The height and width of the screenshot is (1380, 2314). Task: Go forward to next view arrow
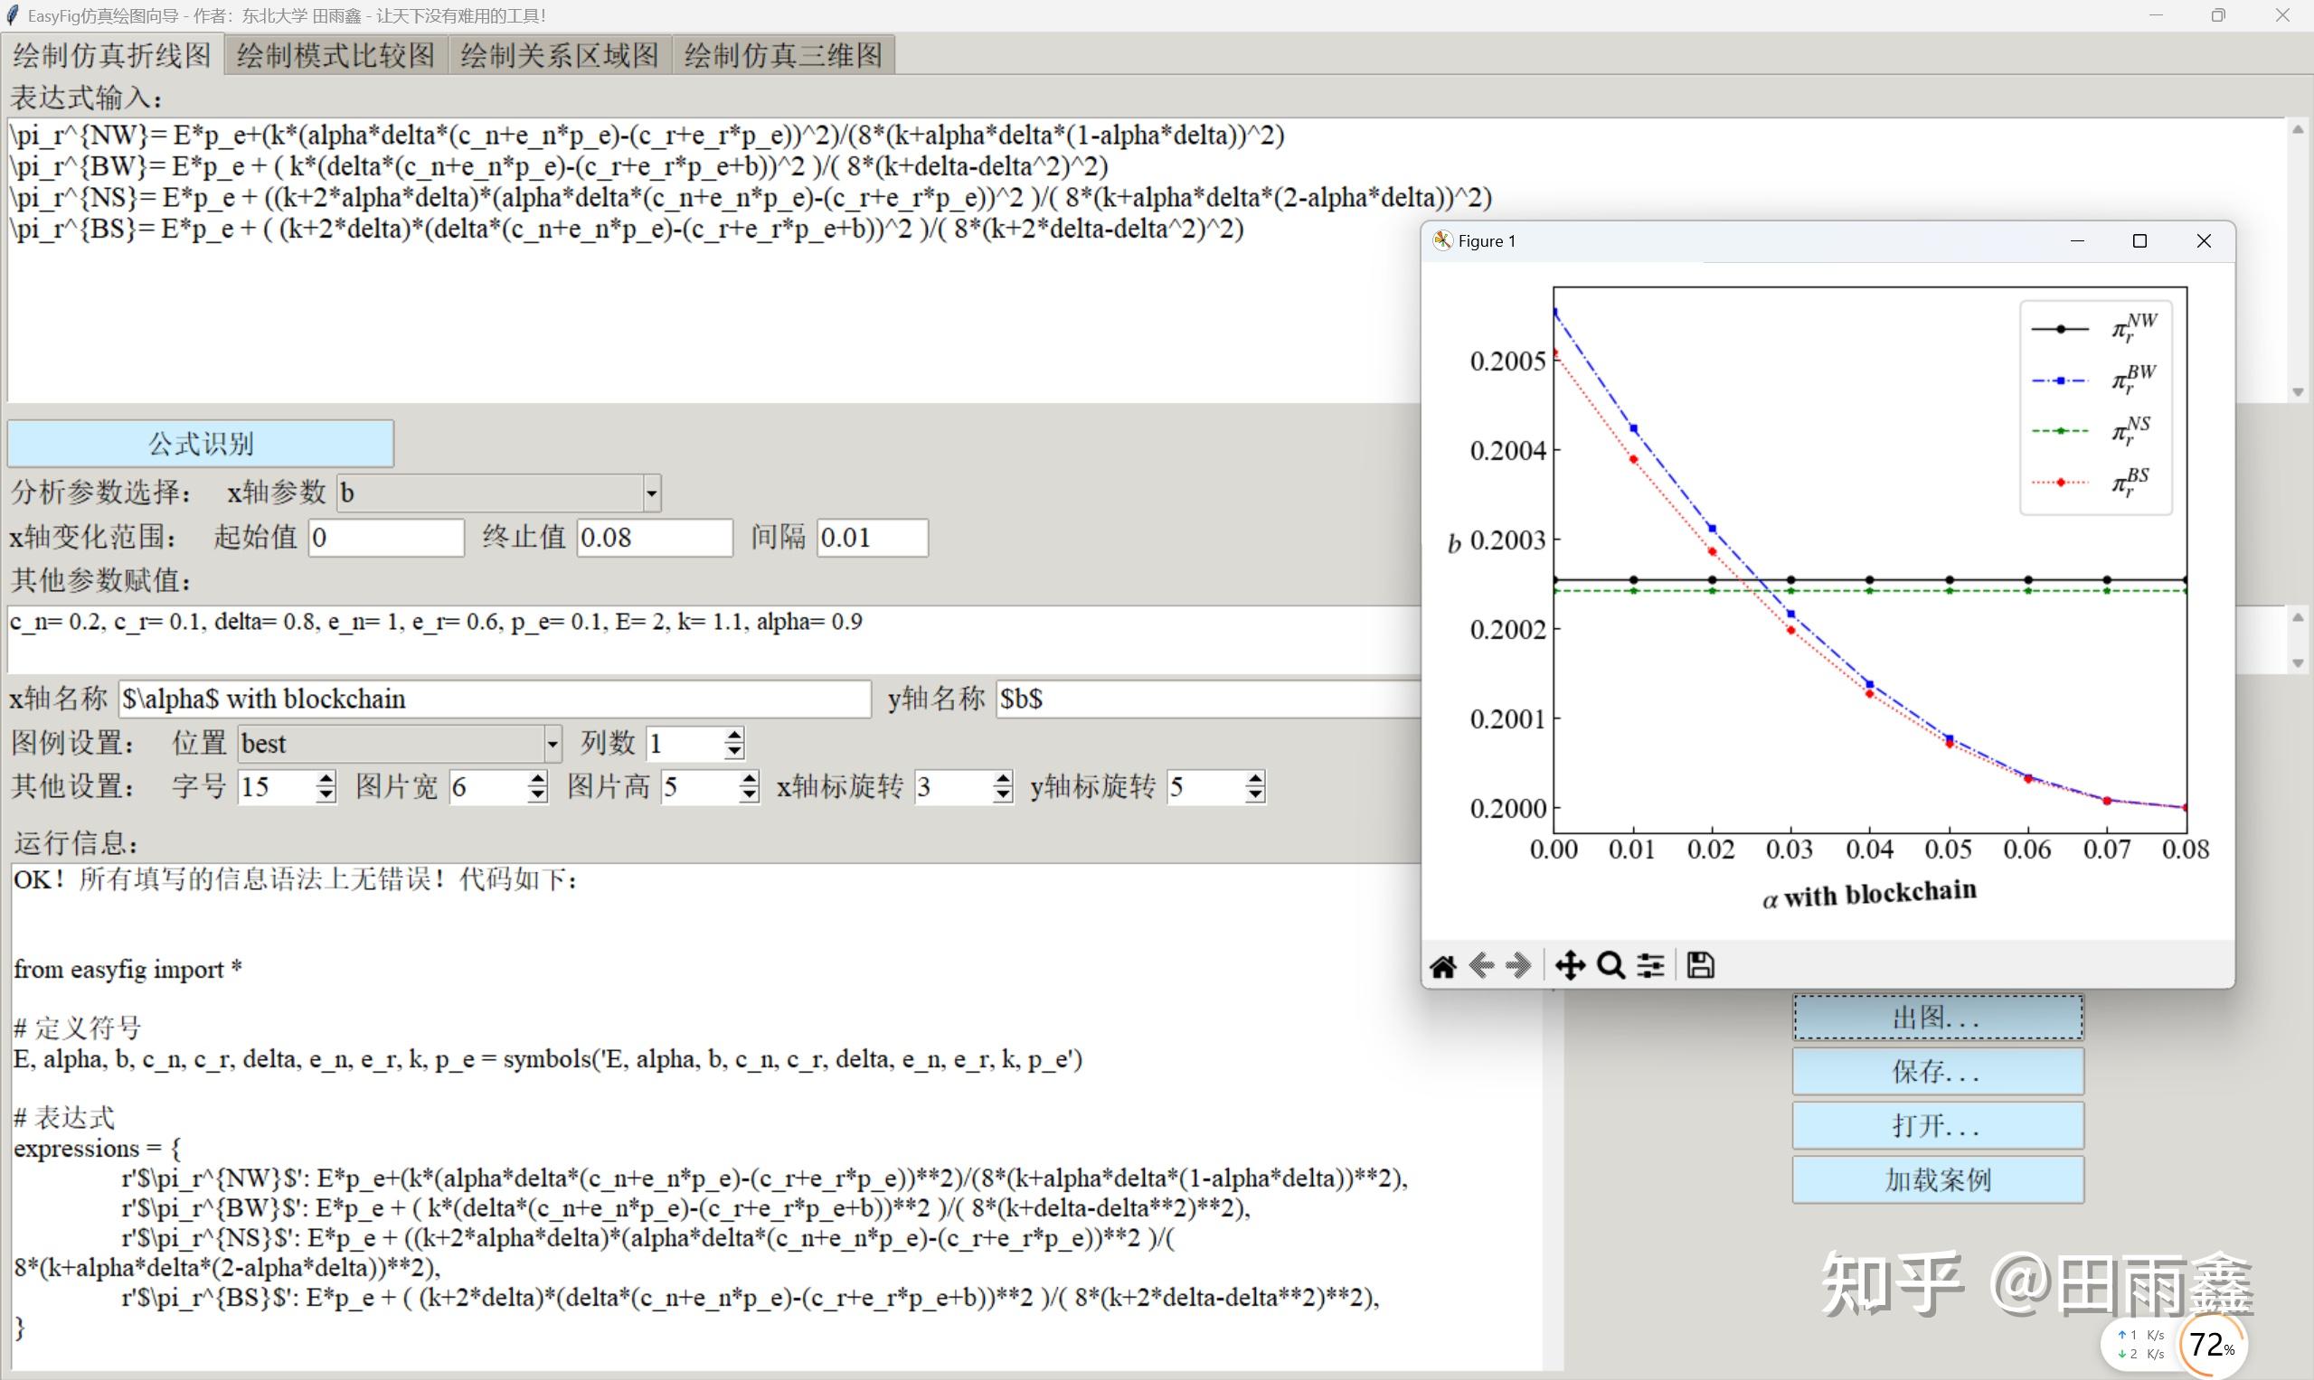1518,966
